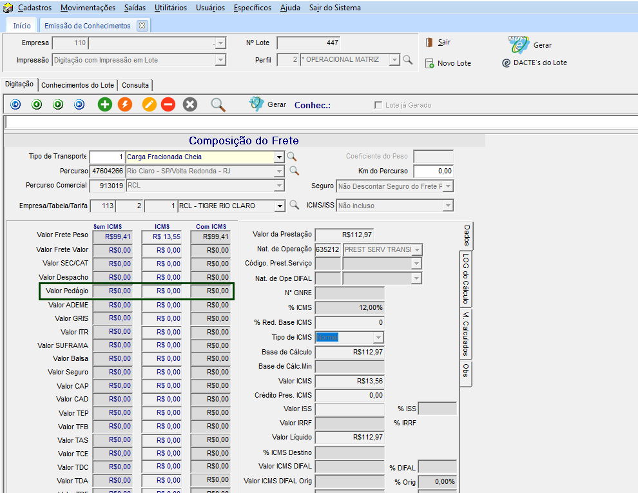Click the magnifier next to Perfil field

click(407, 60)
